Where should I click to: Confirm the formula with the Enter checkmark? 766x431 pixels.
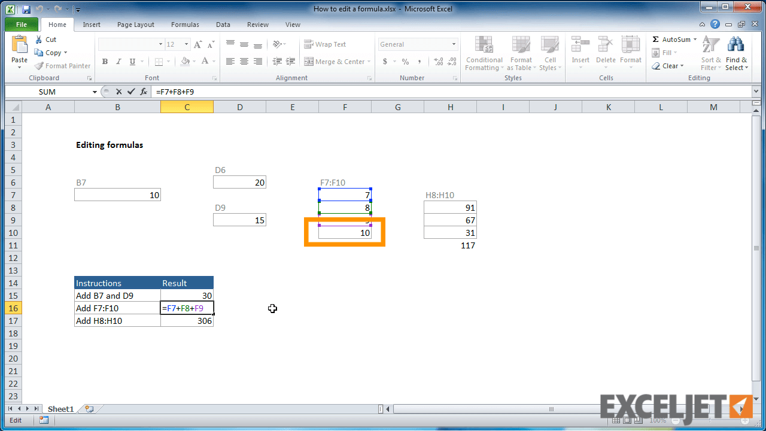(x=131, y=92)
